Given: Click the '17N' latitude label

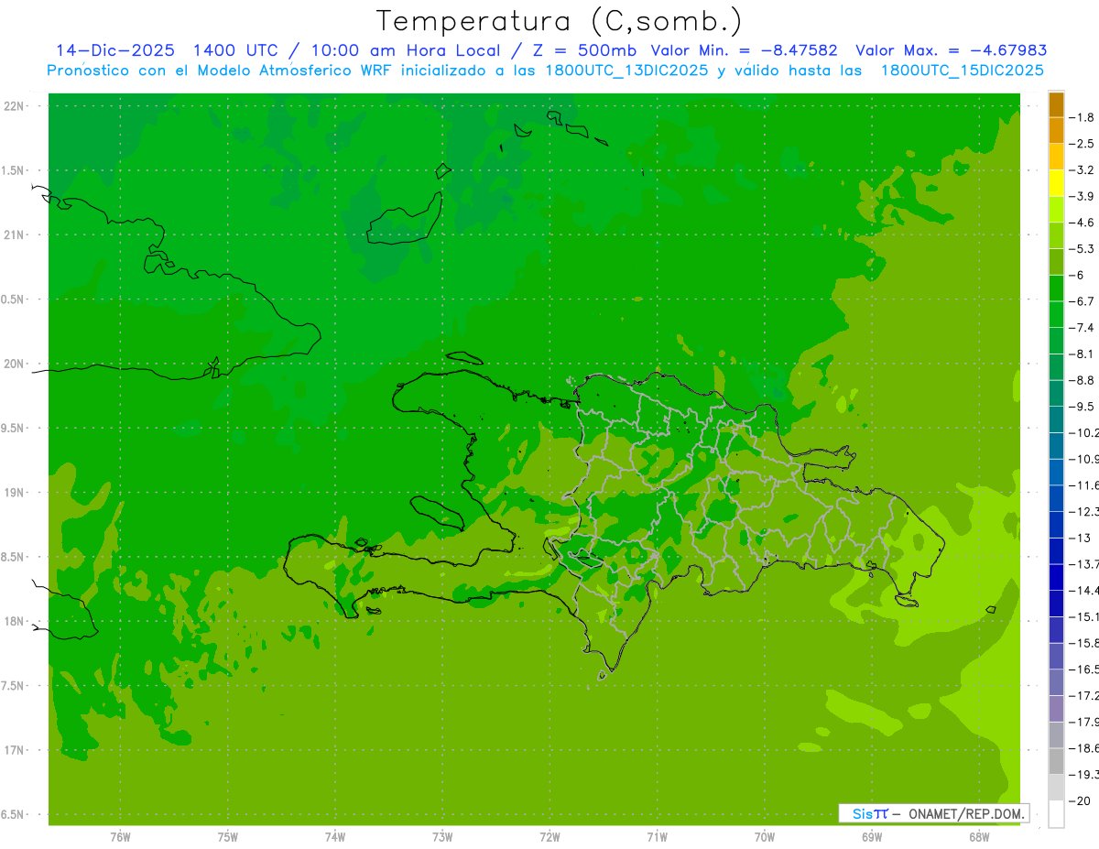Looking at the screenshot, I should tap(15, 750).
